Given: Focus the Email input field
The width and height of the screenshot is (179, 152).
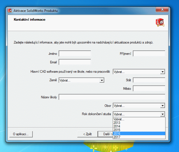Looking at the screenshot, I should coord(75,62).
